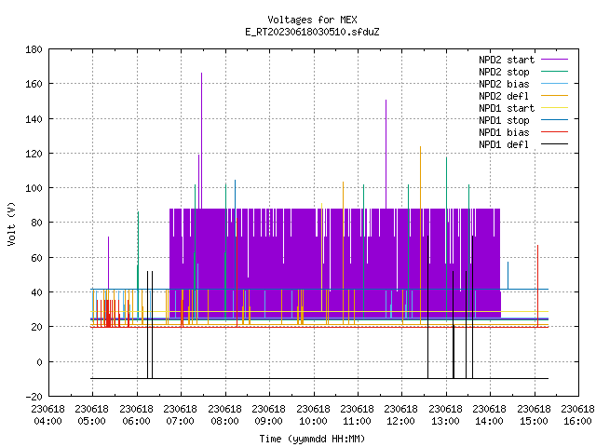Click the 'NPD1 start' legend label
The height and width of the screenshot is (447, 596).
(507, 108)
